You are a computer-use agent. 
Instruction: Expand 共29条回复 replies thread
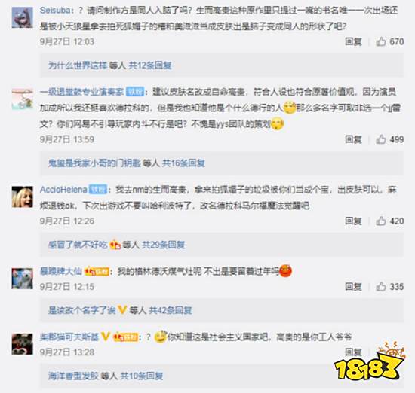pos(163,245)
